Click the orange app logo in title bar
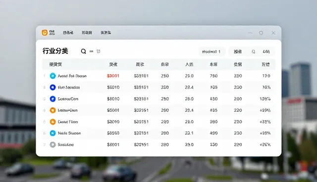This screenshot has height=182, width=317. point(45,33)
